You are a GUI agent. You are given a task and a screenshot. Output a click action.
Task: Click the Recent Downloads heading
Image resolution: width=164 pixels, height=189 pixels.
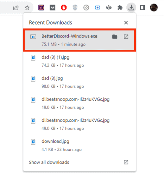(x=50, y=22)
